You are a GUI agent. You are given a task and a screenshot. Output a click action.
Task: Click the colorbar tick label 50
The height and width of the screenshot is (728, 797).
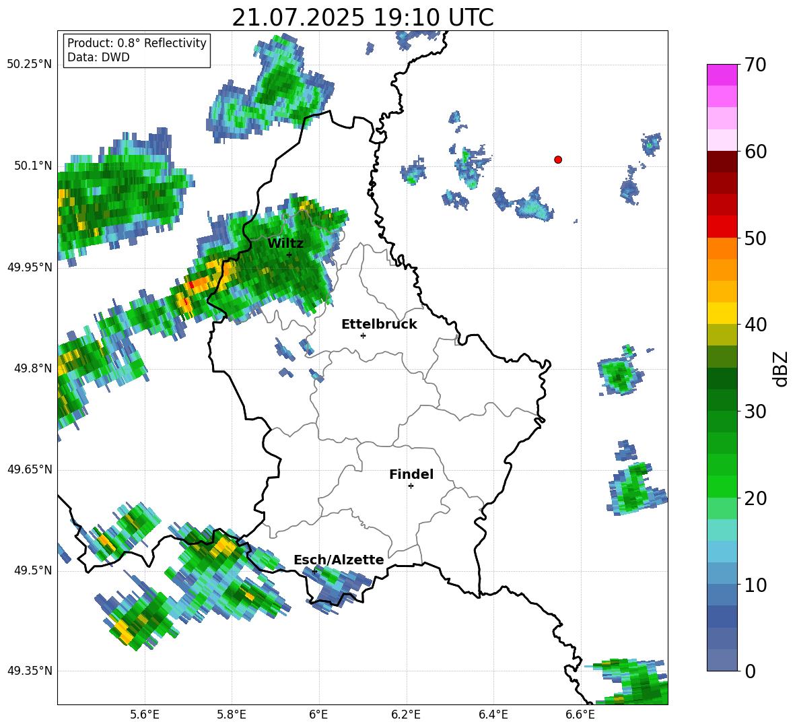click(x=755, y=238)
